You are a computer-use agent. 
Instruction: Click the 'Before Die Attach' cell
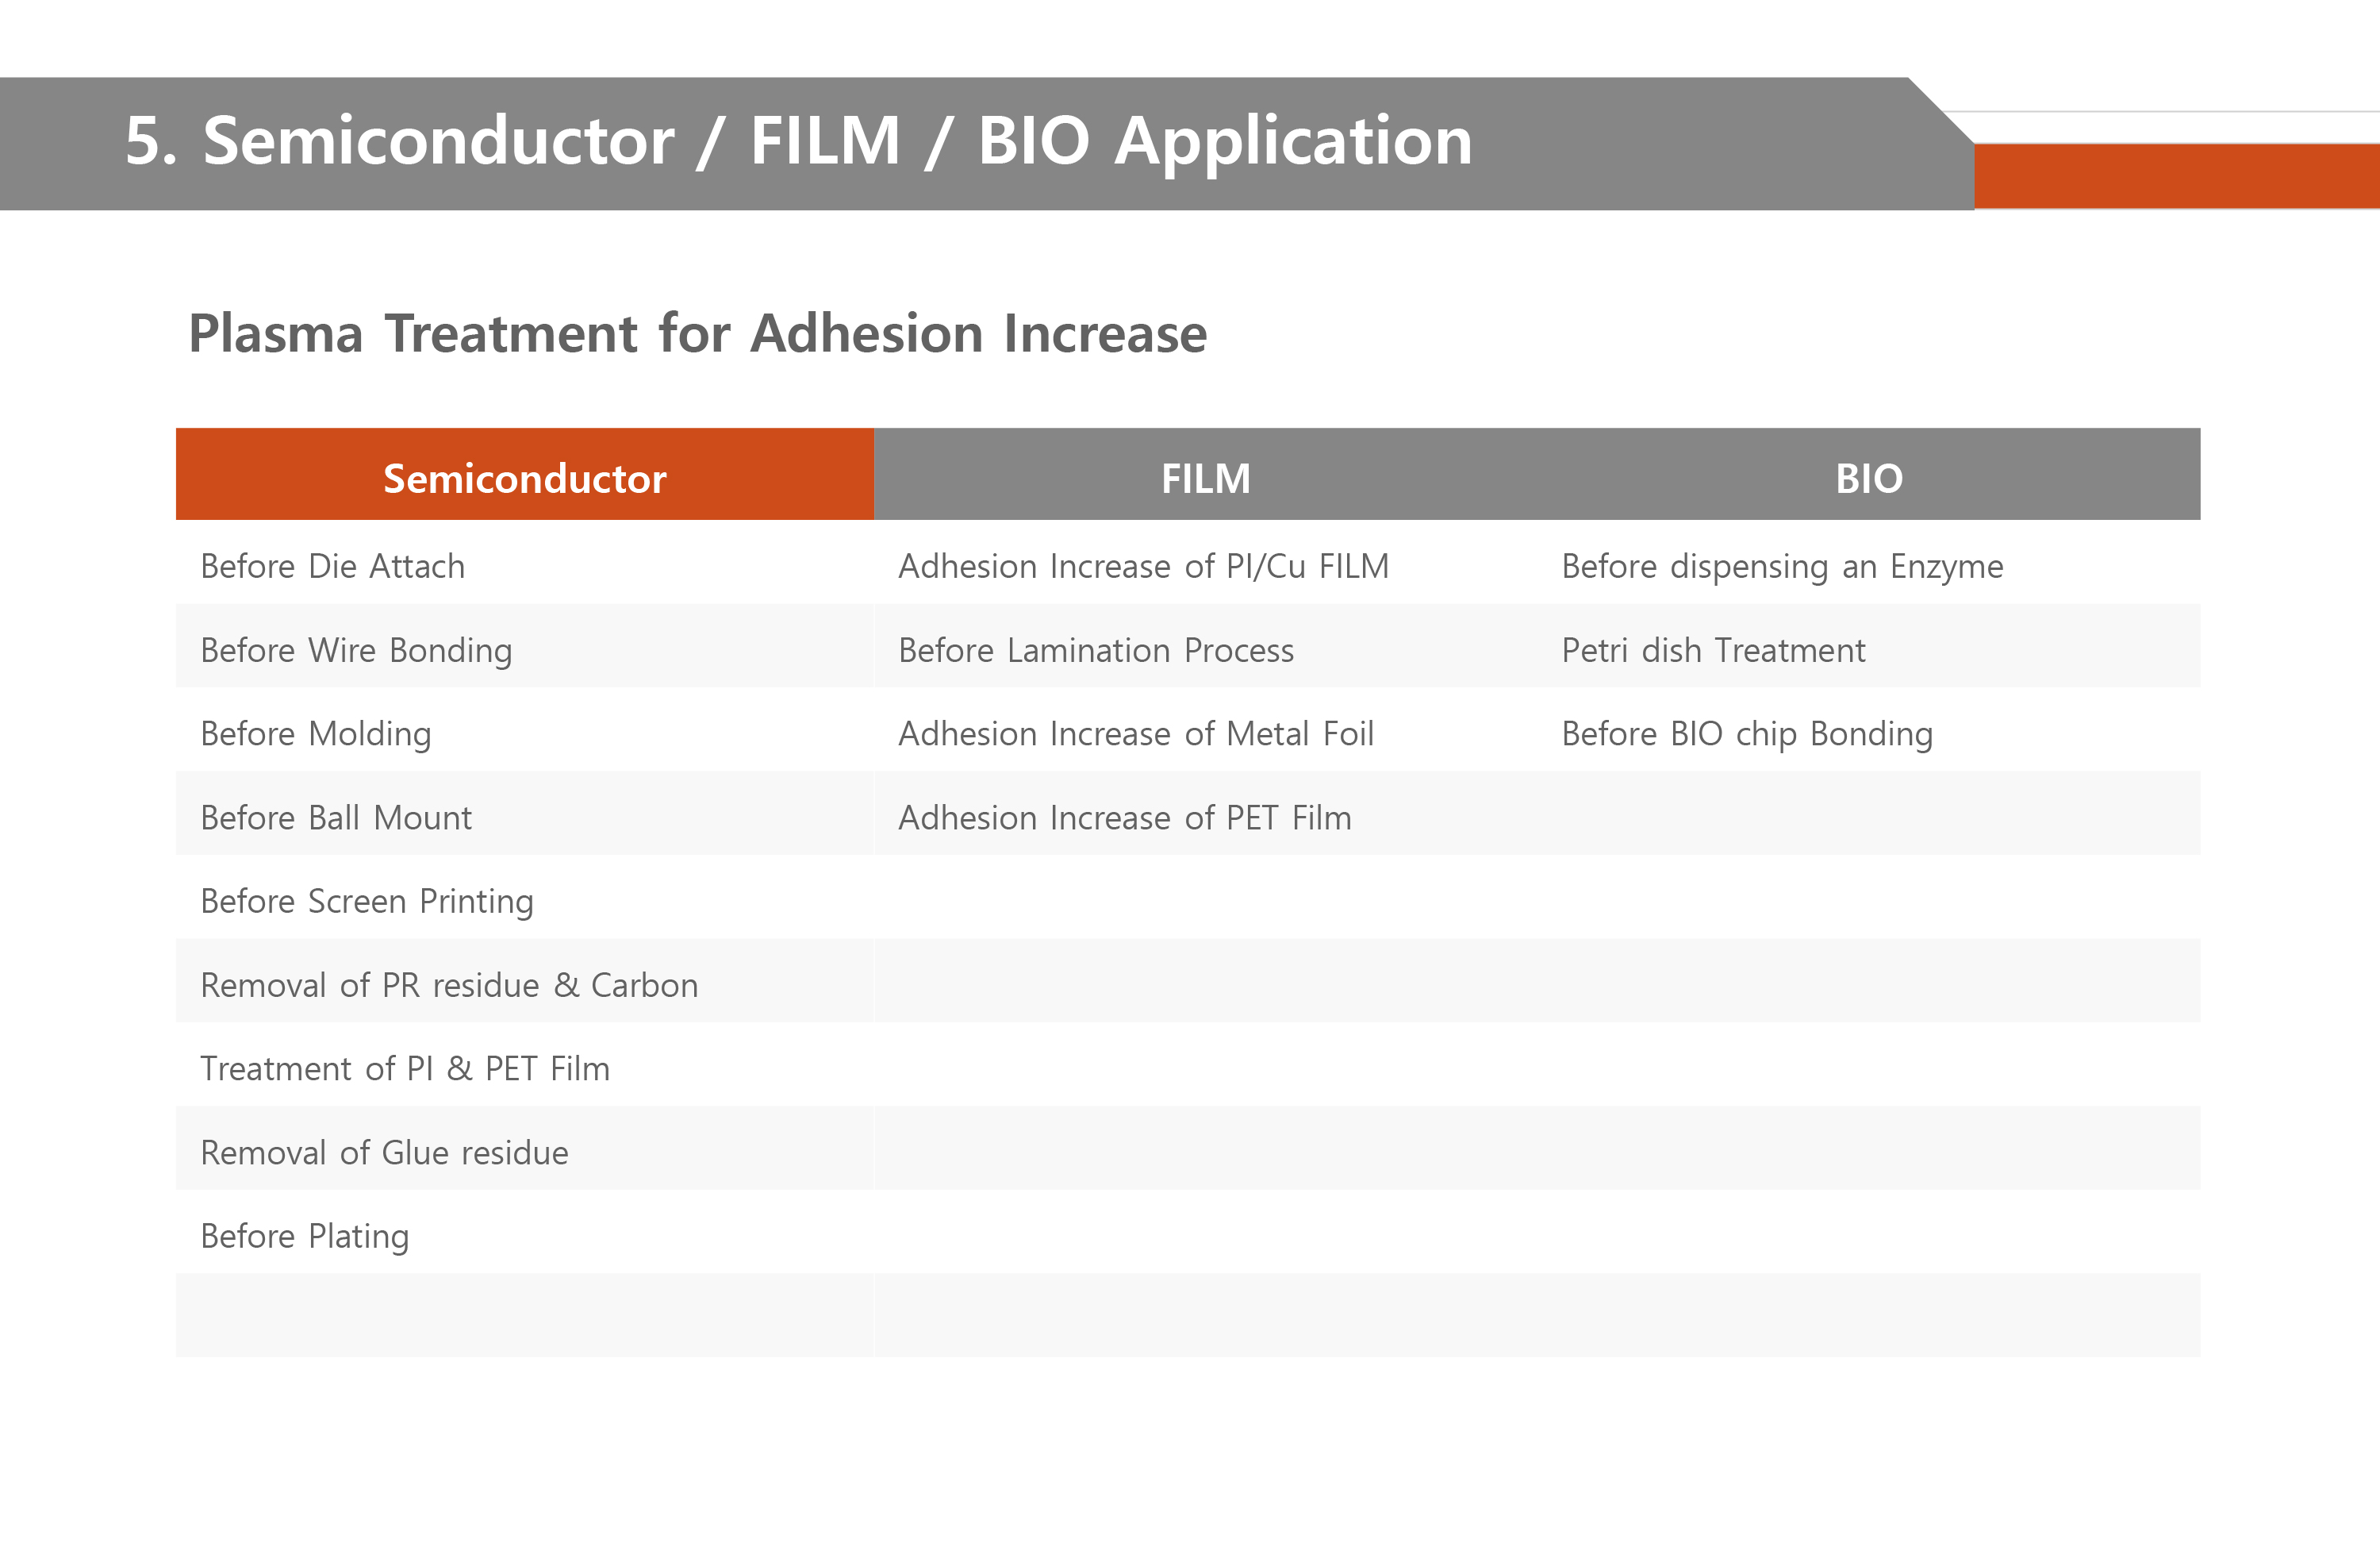point(332,567)
